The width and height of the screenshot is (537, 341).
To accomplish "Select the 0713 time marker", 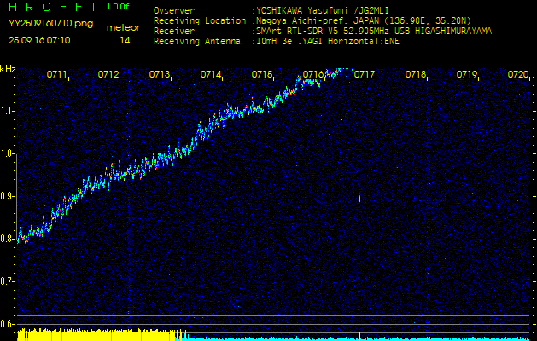I will click(x=160, y=75).
